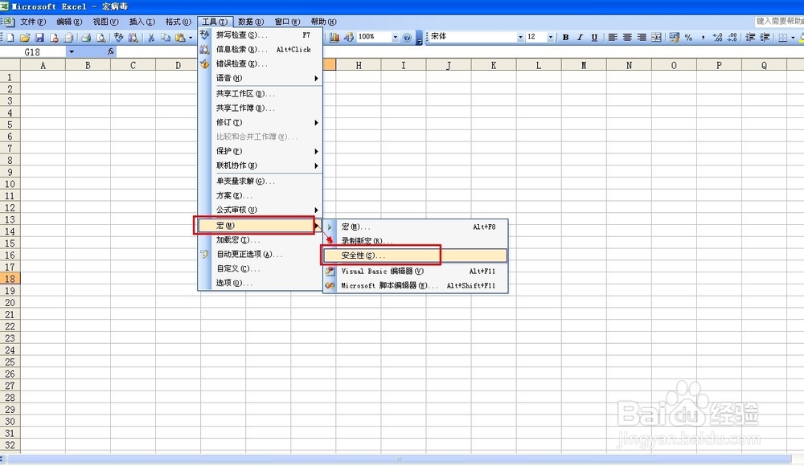Apply Currency style icon
This screenshot has width=804, height=466.
[675, 38]
